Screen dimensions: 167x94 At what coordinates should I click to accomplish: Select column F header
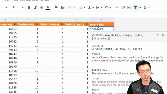click(28, 20)
